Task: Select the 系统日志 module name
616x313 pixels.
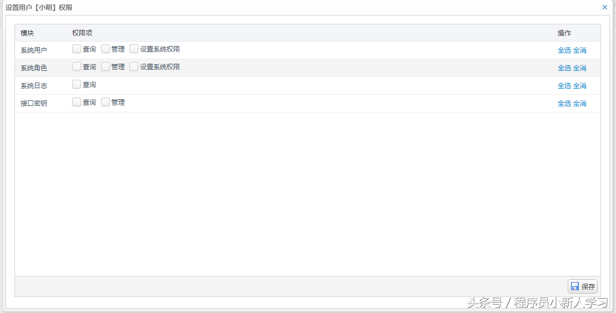Action: (34, 85)
